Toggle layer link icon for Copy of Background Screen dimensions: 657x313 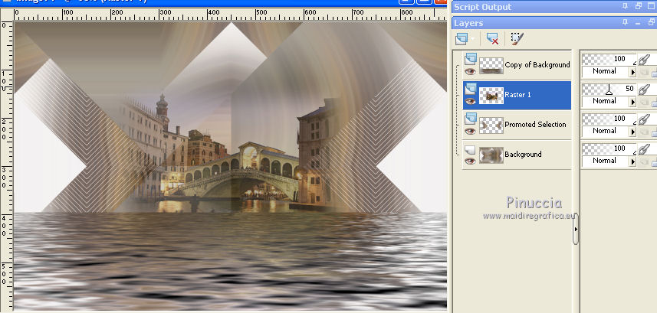(x=644, y=60)
